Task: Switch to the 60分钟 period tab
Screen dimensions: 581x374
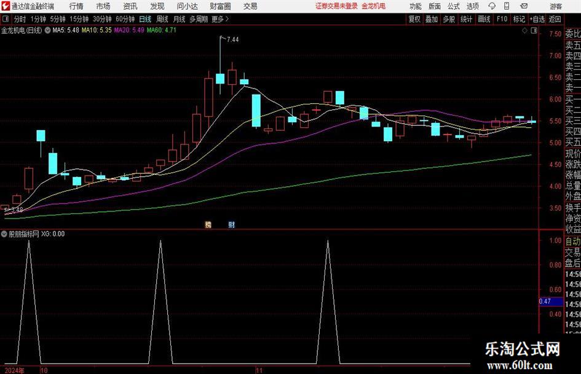Action: pos(125,19)
